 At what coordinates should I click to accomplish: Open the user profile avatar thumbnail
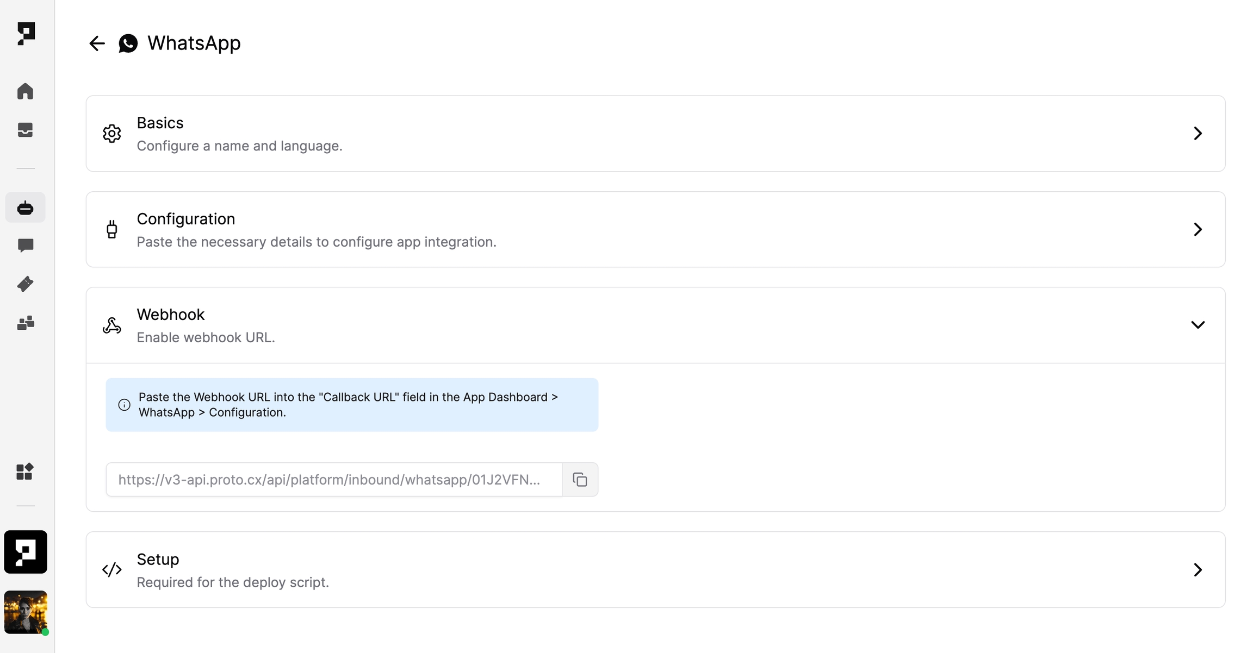[26, 612]
